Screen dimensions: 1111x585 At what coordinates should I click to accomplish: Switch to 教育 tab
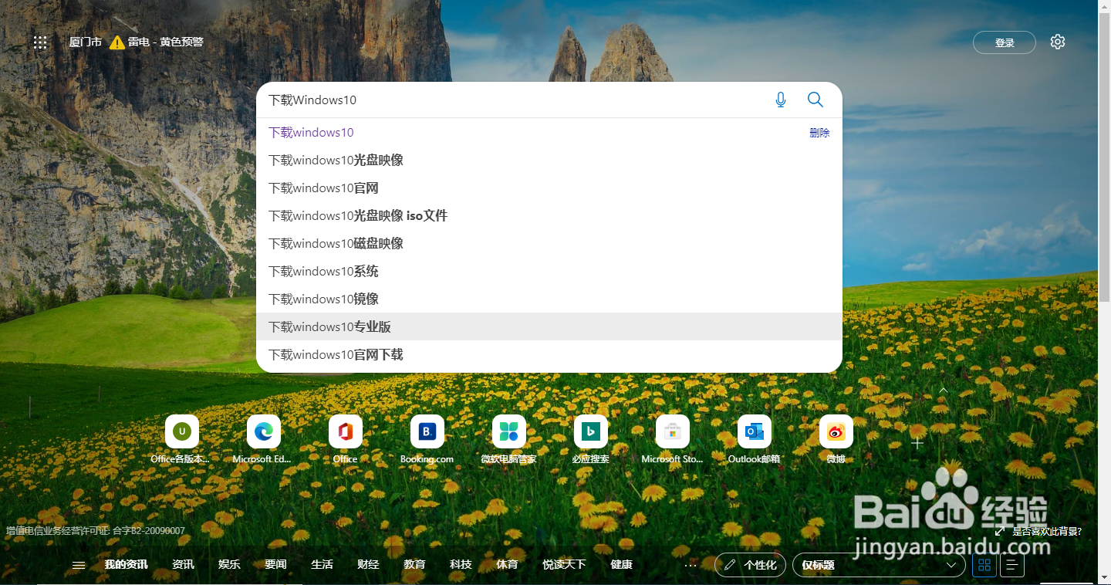[x=414, y=565]
